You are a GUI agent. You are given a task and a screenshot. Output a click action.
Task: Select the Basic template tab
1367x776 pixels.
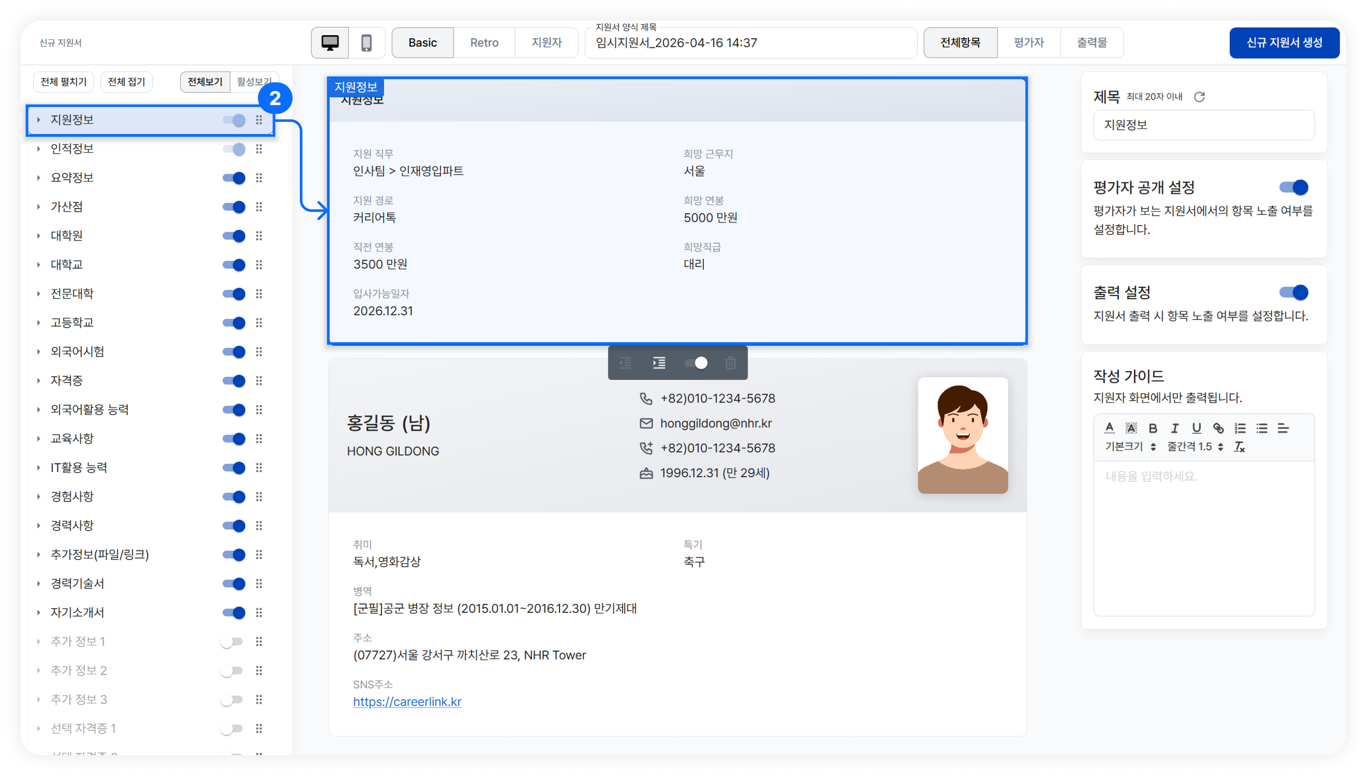(x=423, y=43)
